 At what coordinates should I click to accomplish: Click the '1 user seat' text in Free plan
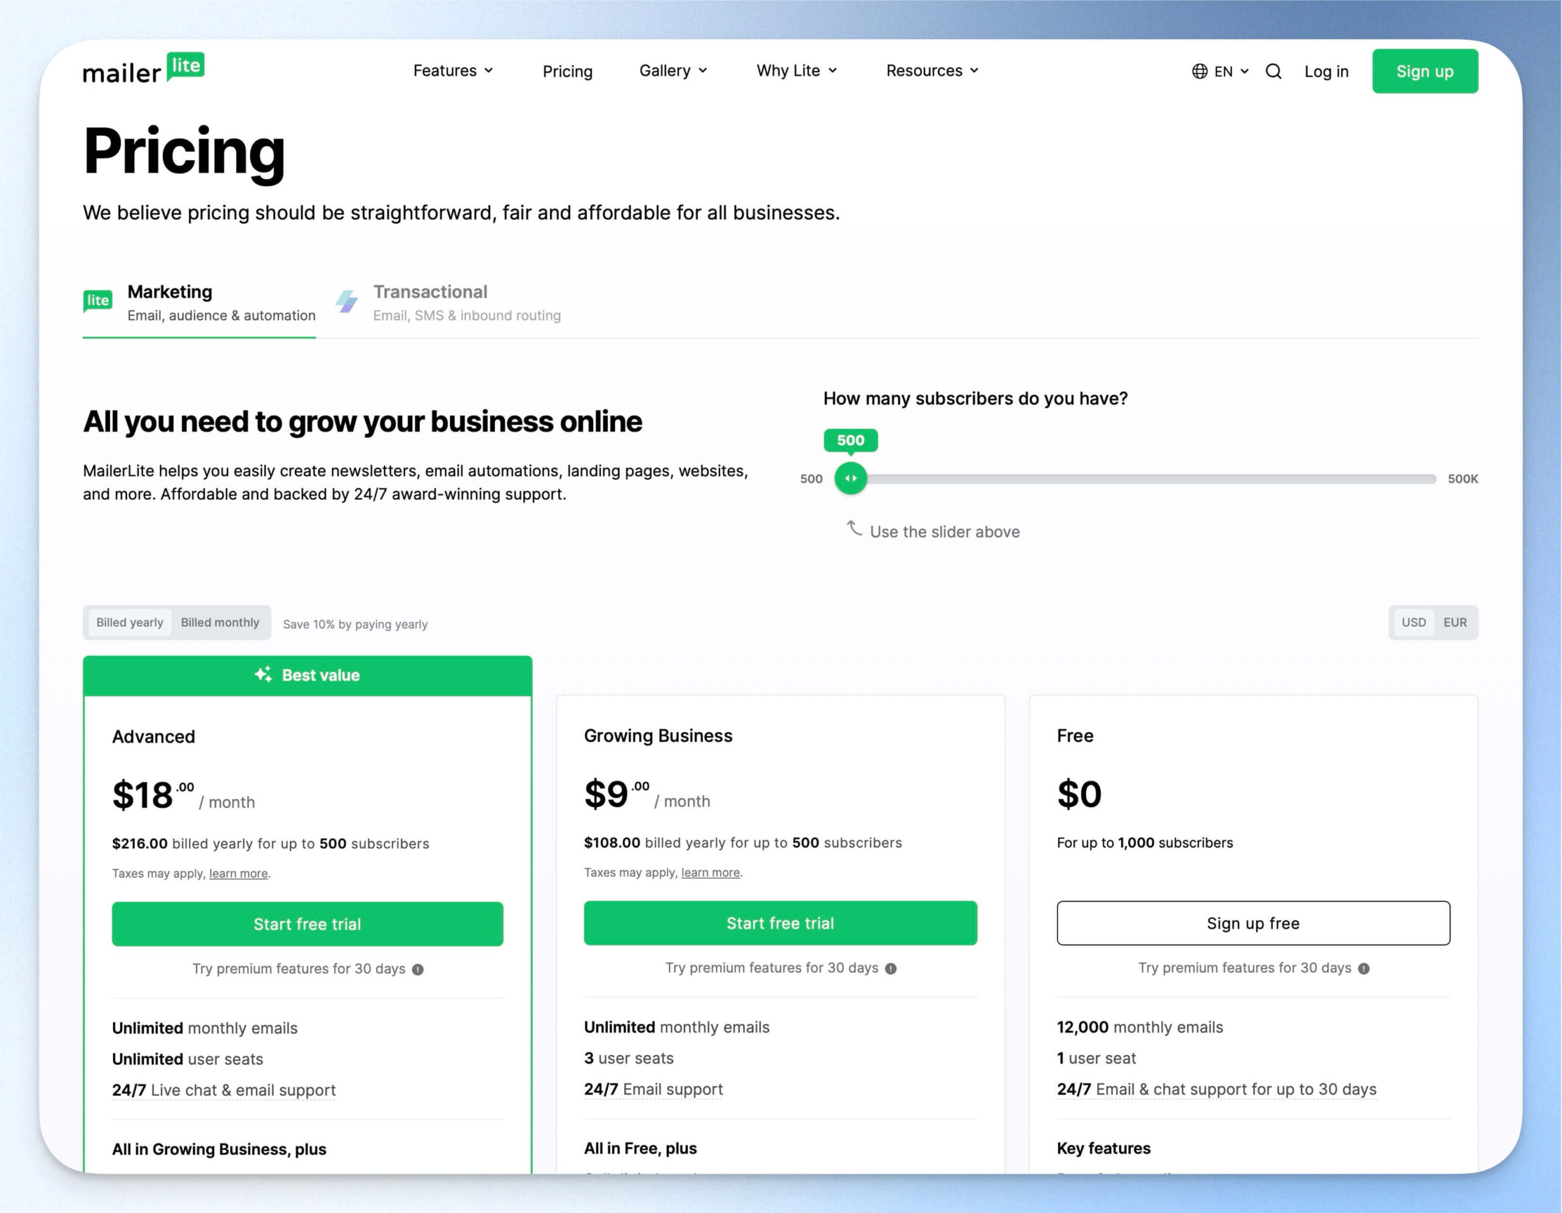[x=1096, y=1058]
